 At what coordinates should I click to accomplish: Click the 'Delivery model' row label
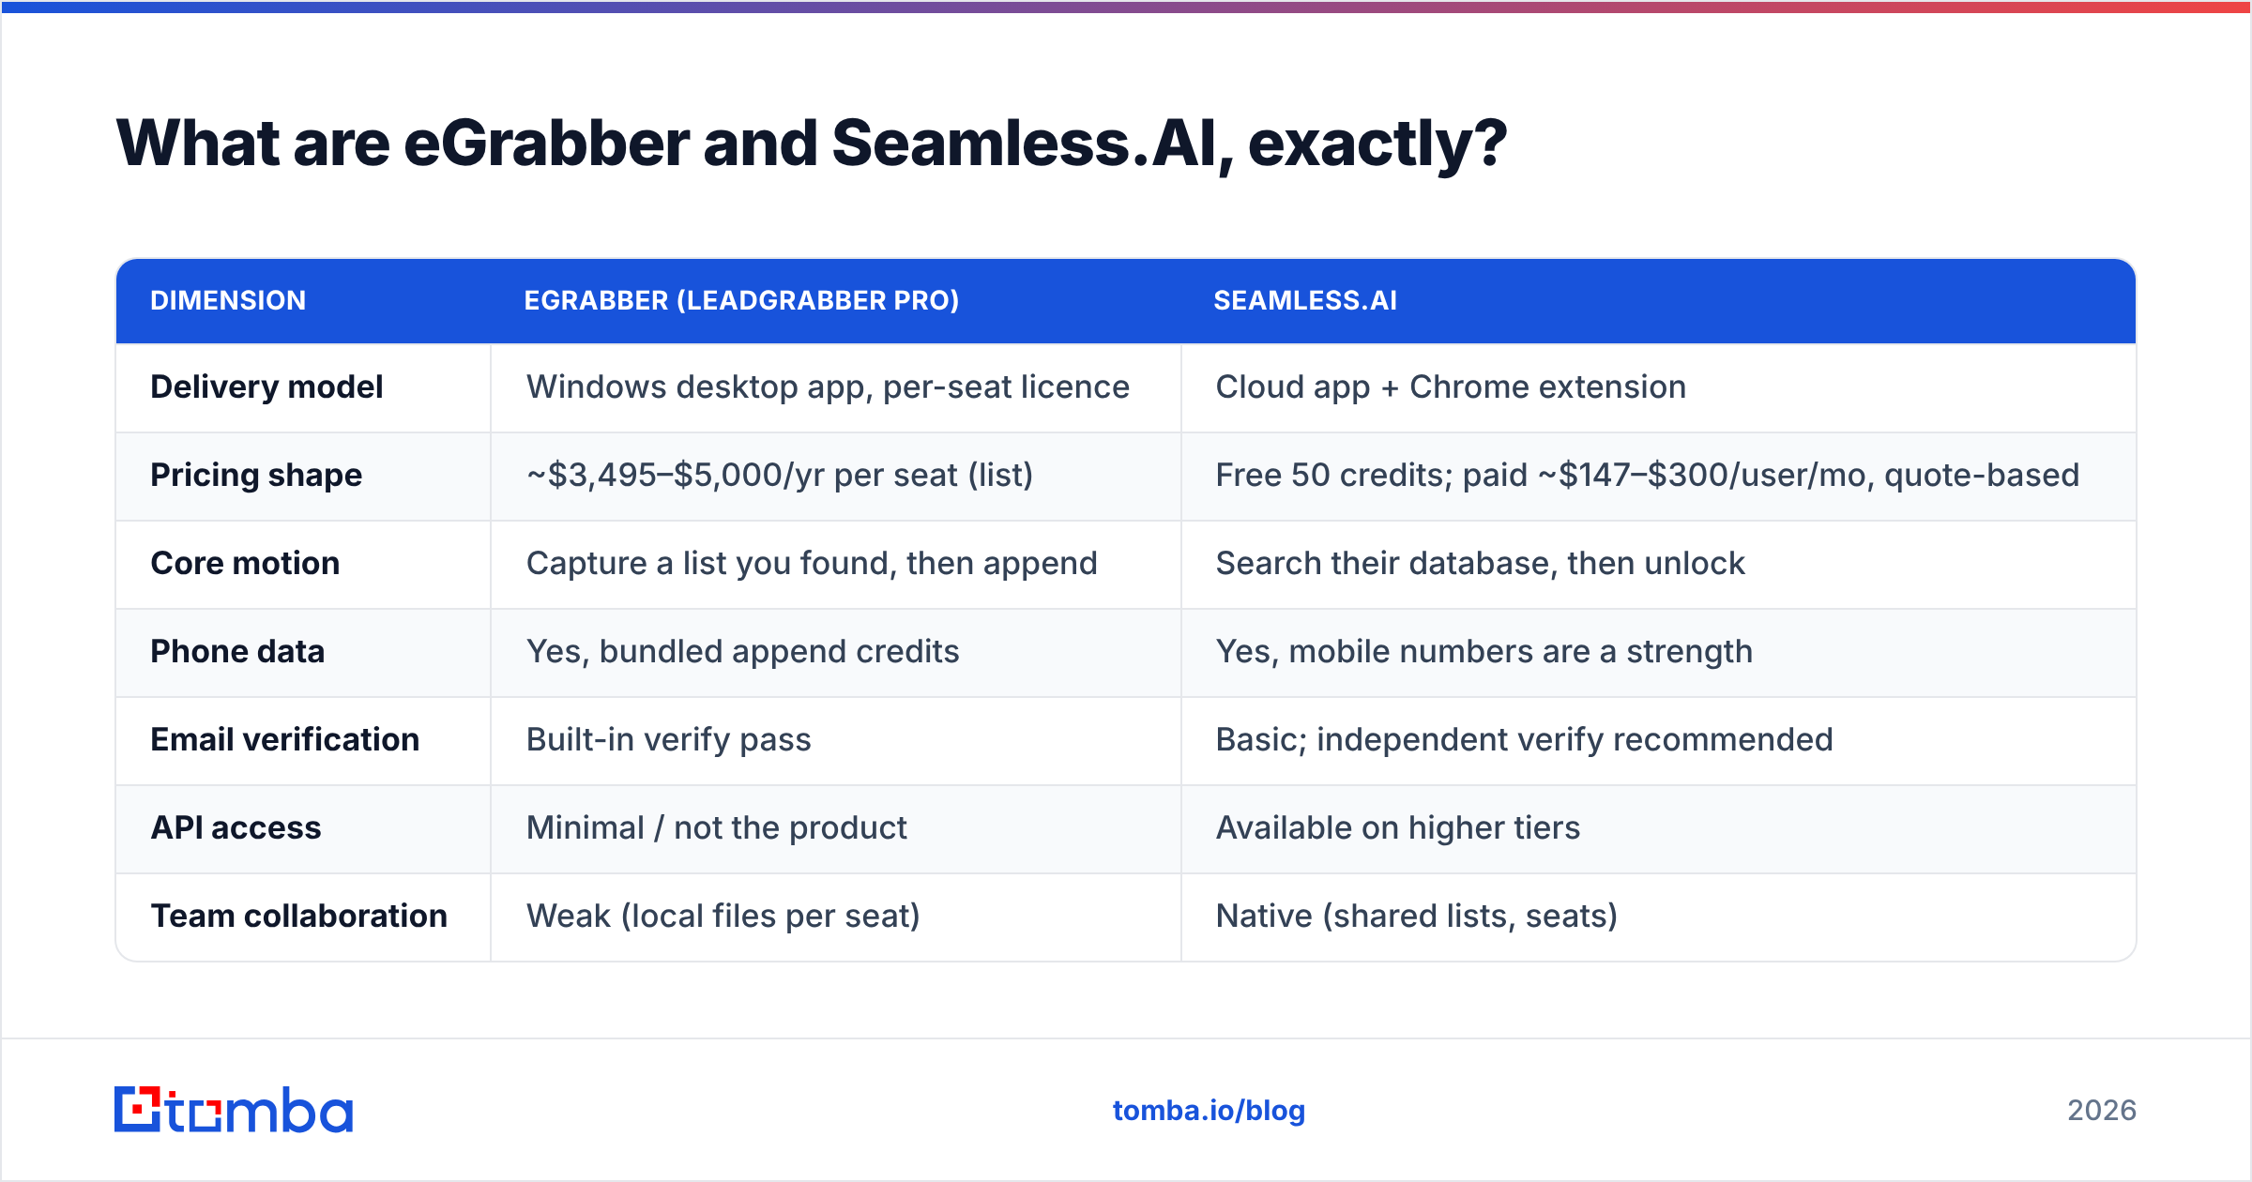(266, 386)
